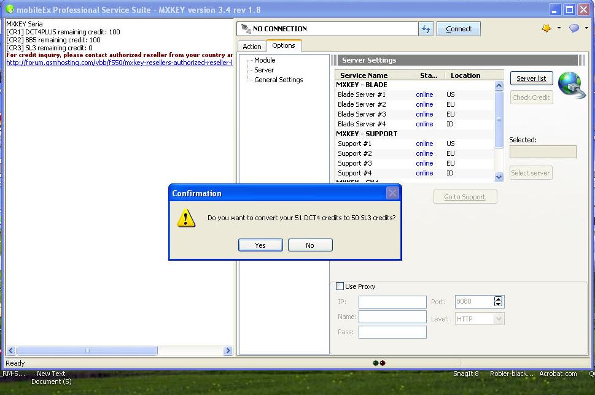Select the Blade Server #2 row
The width and height of the screenshot is (595, 395).
click(x=414, y=104)
